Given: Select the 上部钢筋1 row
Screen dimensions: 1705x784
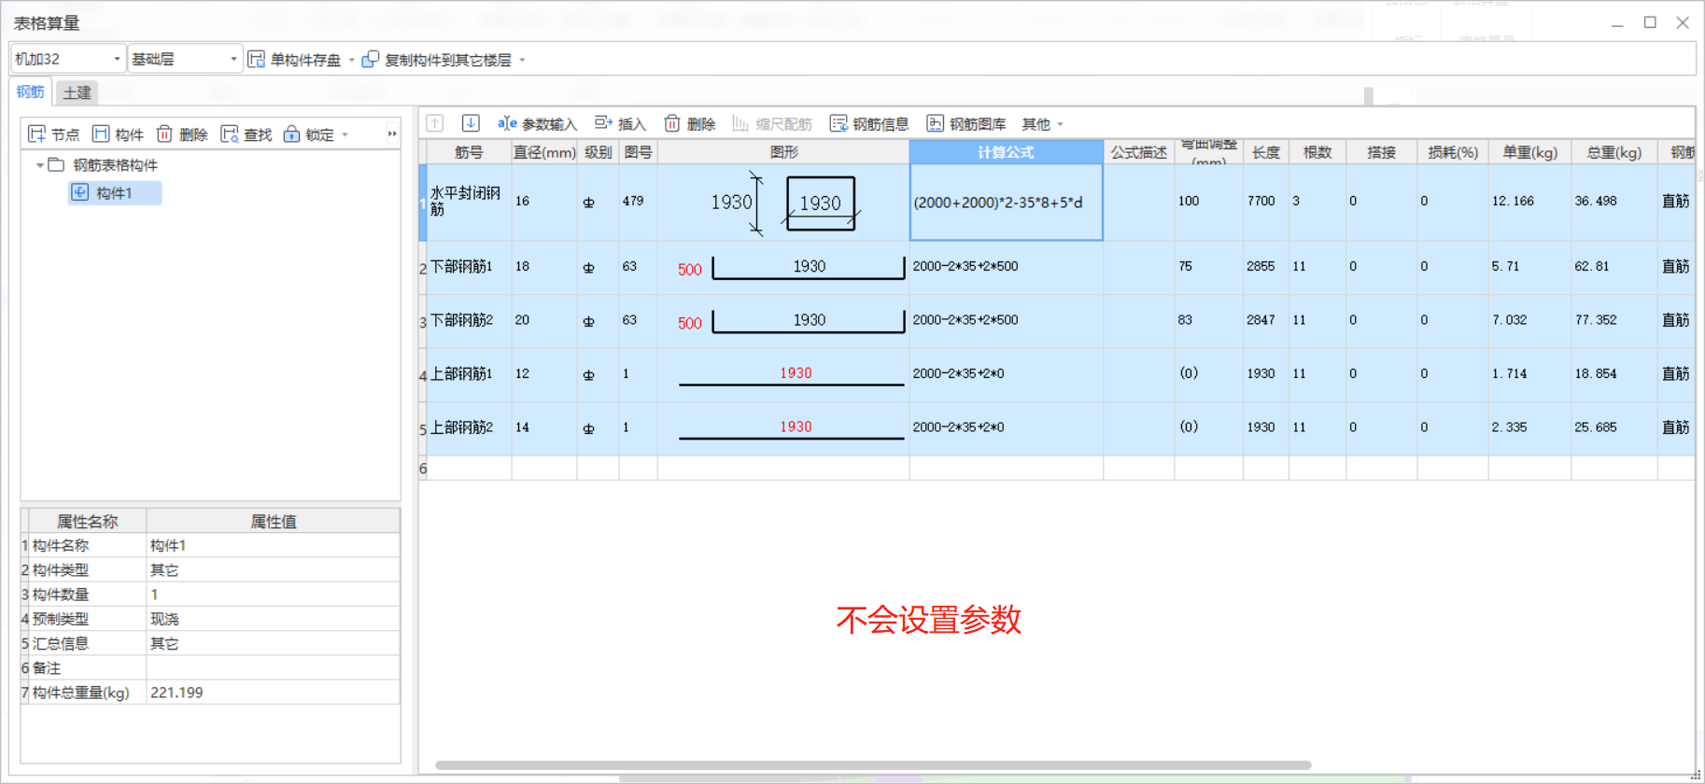Looking at the screenshot, I should tap(469, 374).
